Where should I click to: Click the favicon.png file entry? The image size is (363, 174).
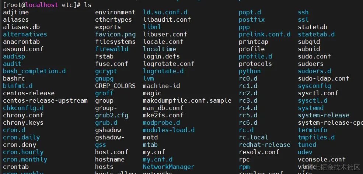[115, 34]
